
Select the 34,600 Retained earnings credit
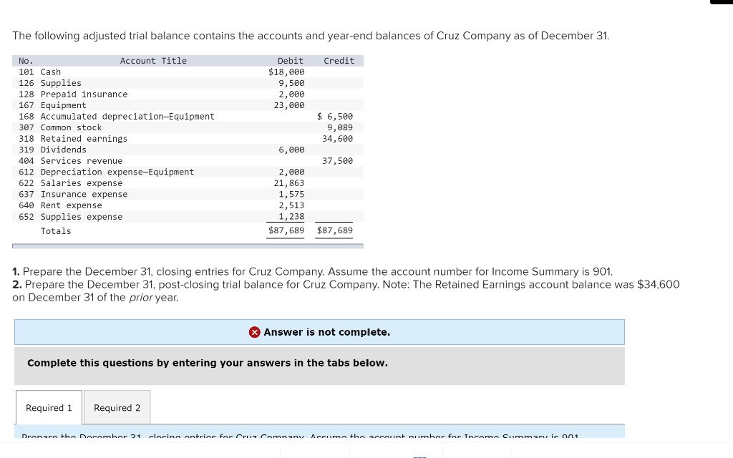[x=338, y=139]
